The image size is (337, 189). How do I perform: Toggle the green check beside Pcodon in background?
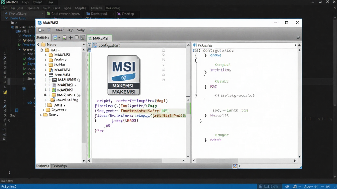(19, 45)
